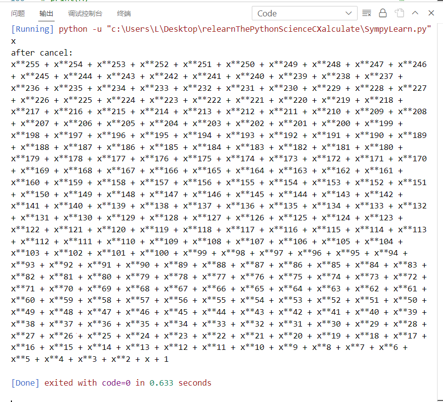Click the 'exited with code=0' text
The image size is (443, 402).
87,383
